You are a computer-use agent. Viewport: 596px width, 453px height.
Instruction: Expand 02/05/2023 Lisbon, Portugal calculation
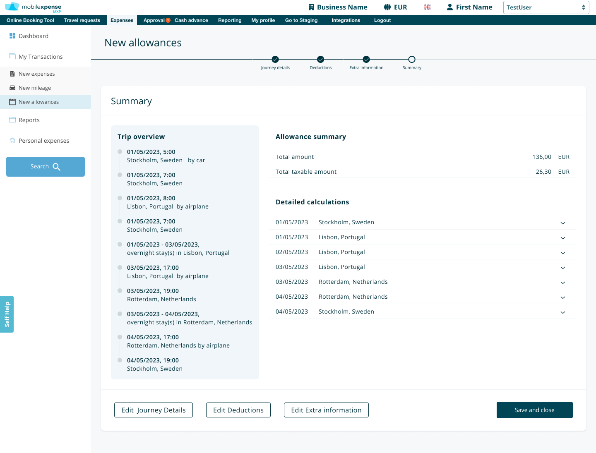pos(562,253)
